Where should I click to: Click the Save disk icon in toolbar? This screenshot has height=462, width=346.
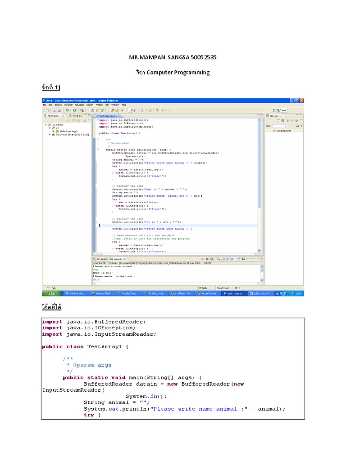point(54,110)
